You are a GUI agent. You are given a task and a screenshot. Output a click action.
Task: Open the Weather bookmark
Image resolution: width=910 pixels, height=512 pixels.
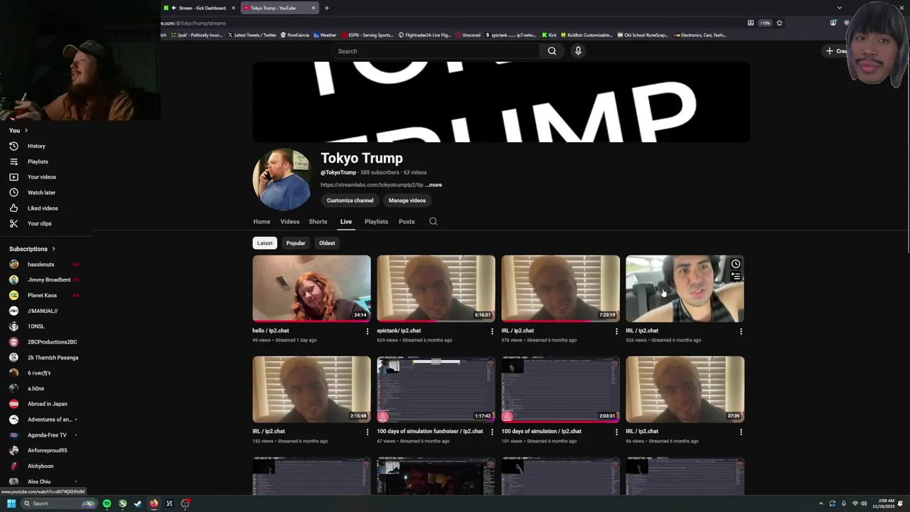click(325, 35)
